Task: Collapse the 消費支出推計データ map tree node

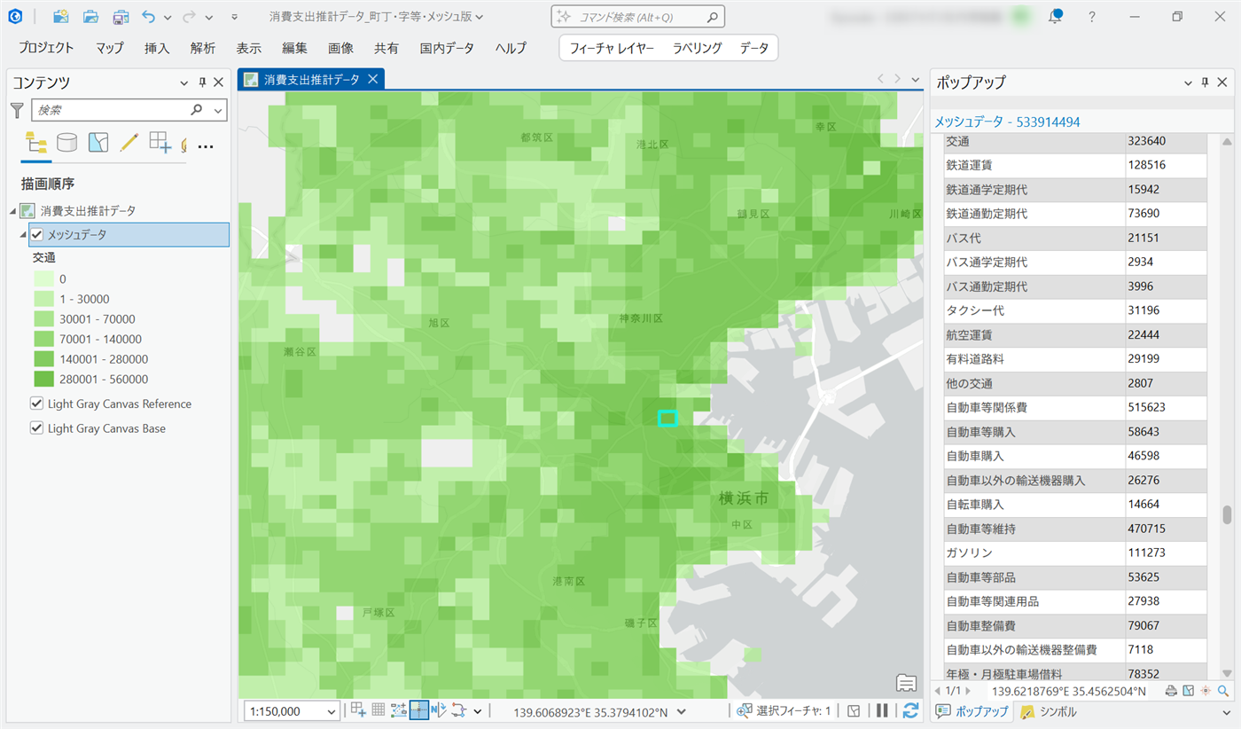Action: click(x=13, y=211)
